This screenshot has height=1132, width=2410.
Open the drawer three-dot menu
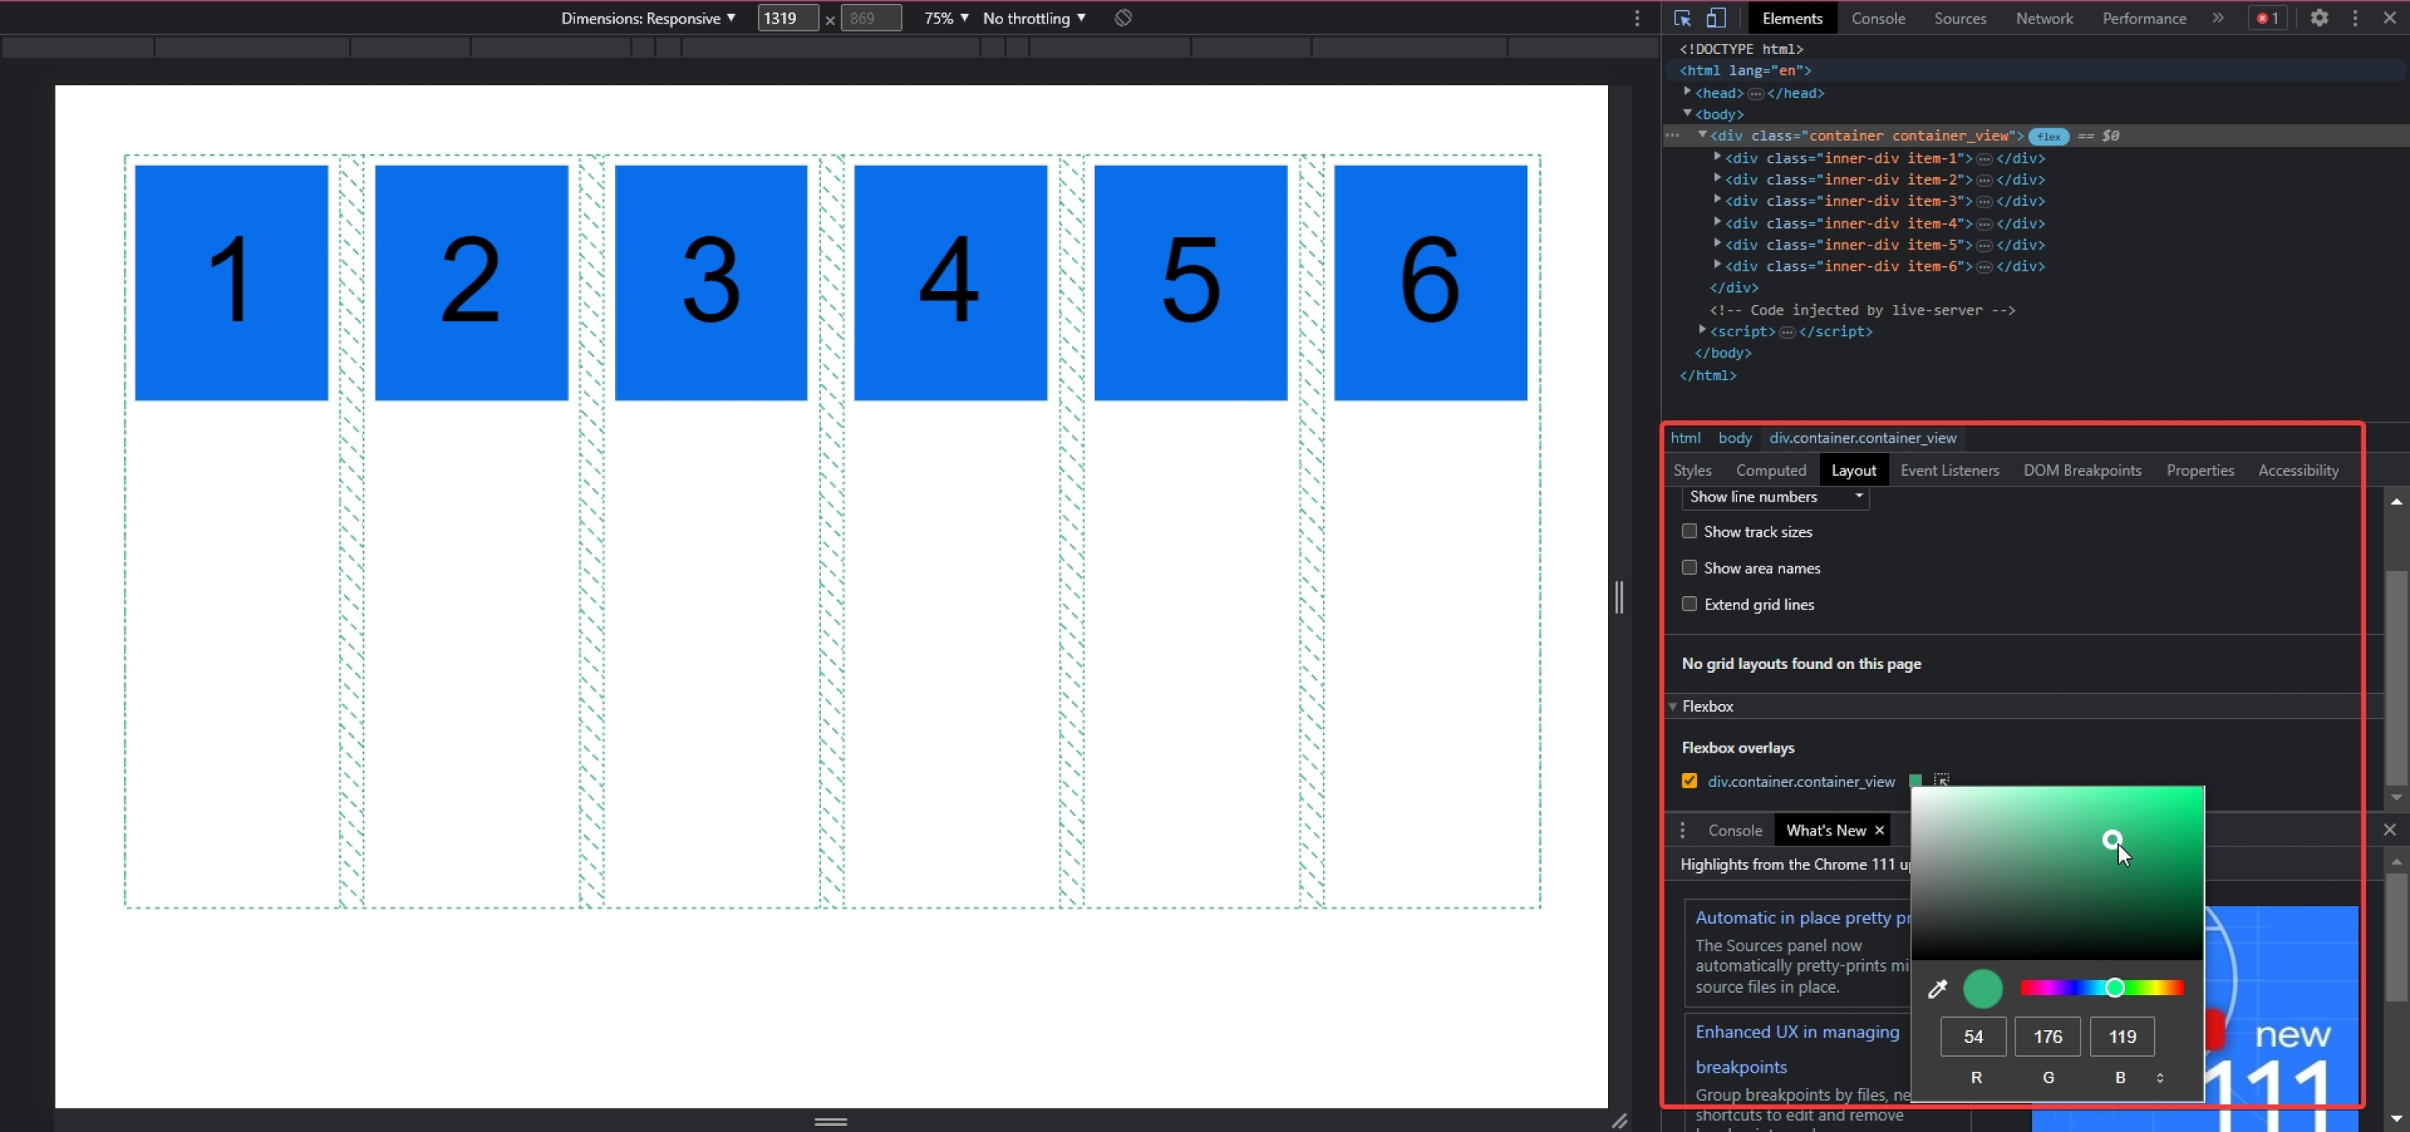1682,830
